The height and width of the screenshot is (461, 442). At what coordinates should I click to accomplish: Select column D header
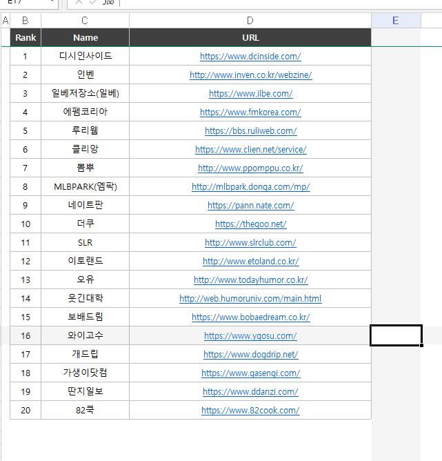pos(250,21)
